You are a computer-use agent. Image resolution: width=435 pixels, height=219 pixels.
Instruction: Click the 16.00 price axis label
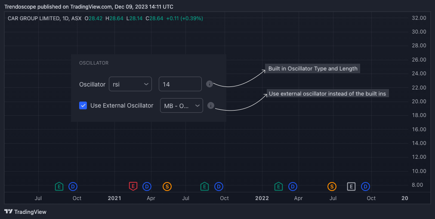pos(419,130)
